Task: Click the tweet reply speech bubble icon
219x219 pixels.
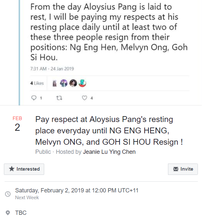Action: pos(34,98)
